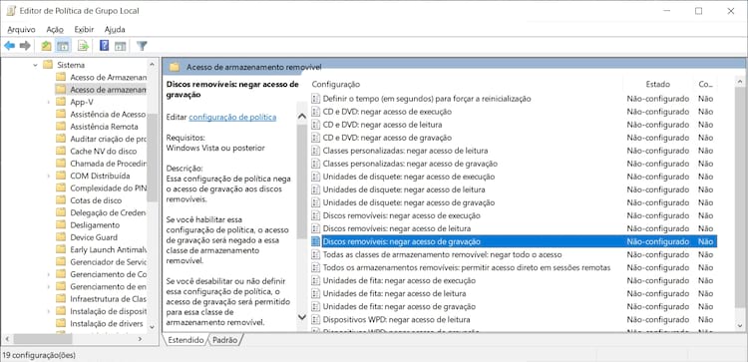This screenshot has height=362, width=748.
Task: Select Cache NV do disco tree item
Action: pyautogui.click(x=103, y=152)
